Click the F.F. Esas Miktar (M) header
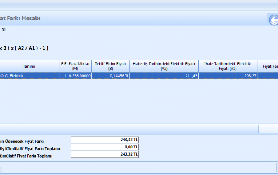This screenshot has width=278, height=175. pyautogui.click(x=75, y=66)
